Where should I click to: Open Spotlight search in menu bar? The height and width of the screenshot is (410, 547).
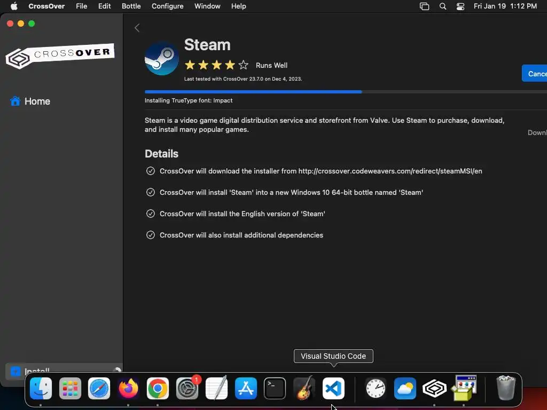443,6
